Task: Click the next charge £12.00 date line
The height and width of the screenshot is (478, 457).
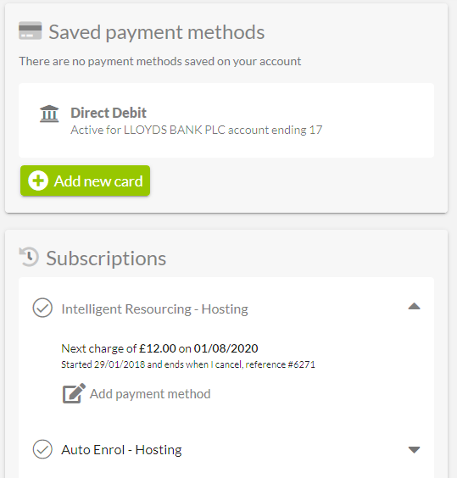Action: [x=159, y=348]
